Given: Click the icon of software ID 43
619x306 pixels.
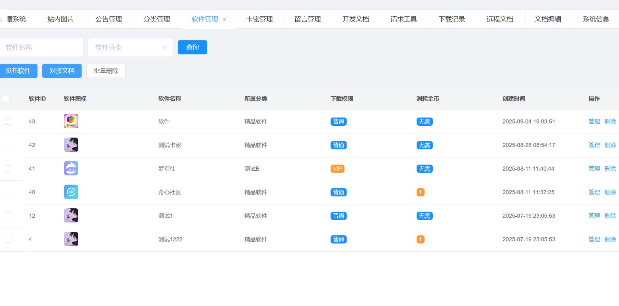Looking at the screenshot, I should (x=71, y=121).
